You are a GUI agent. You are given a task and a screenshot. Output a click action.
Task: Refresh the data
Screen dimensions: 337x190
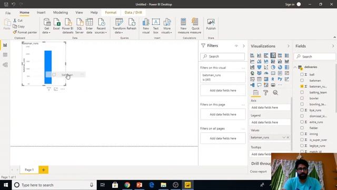tap(132, 24)
